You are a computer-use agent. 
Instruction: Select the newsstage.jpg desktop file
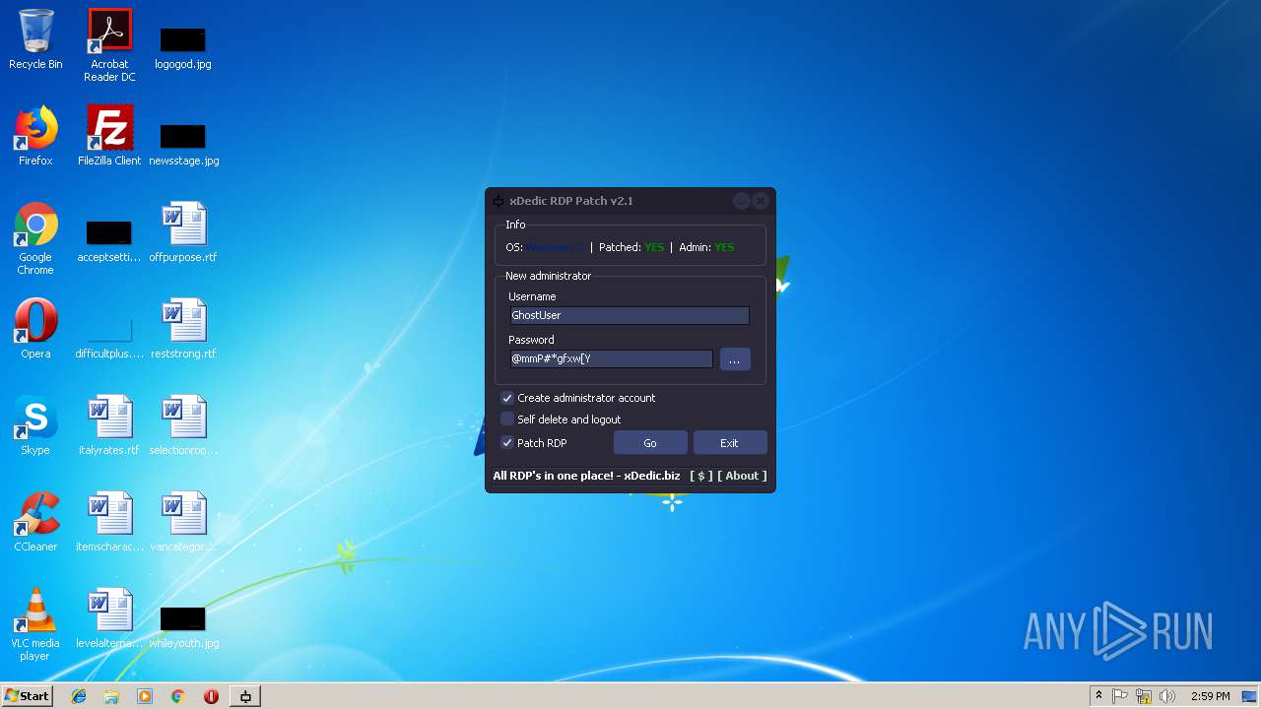point(183,144)
